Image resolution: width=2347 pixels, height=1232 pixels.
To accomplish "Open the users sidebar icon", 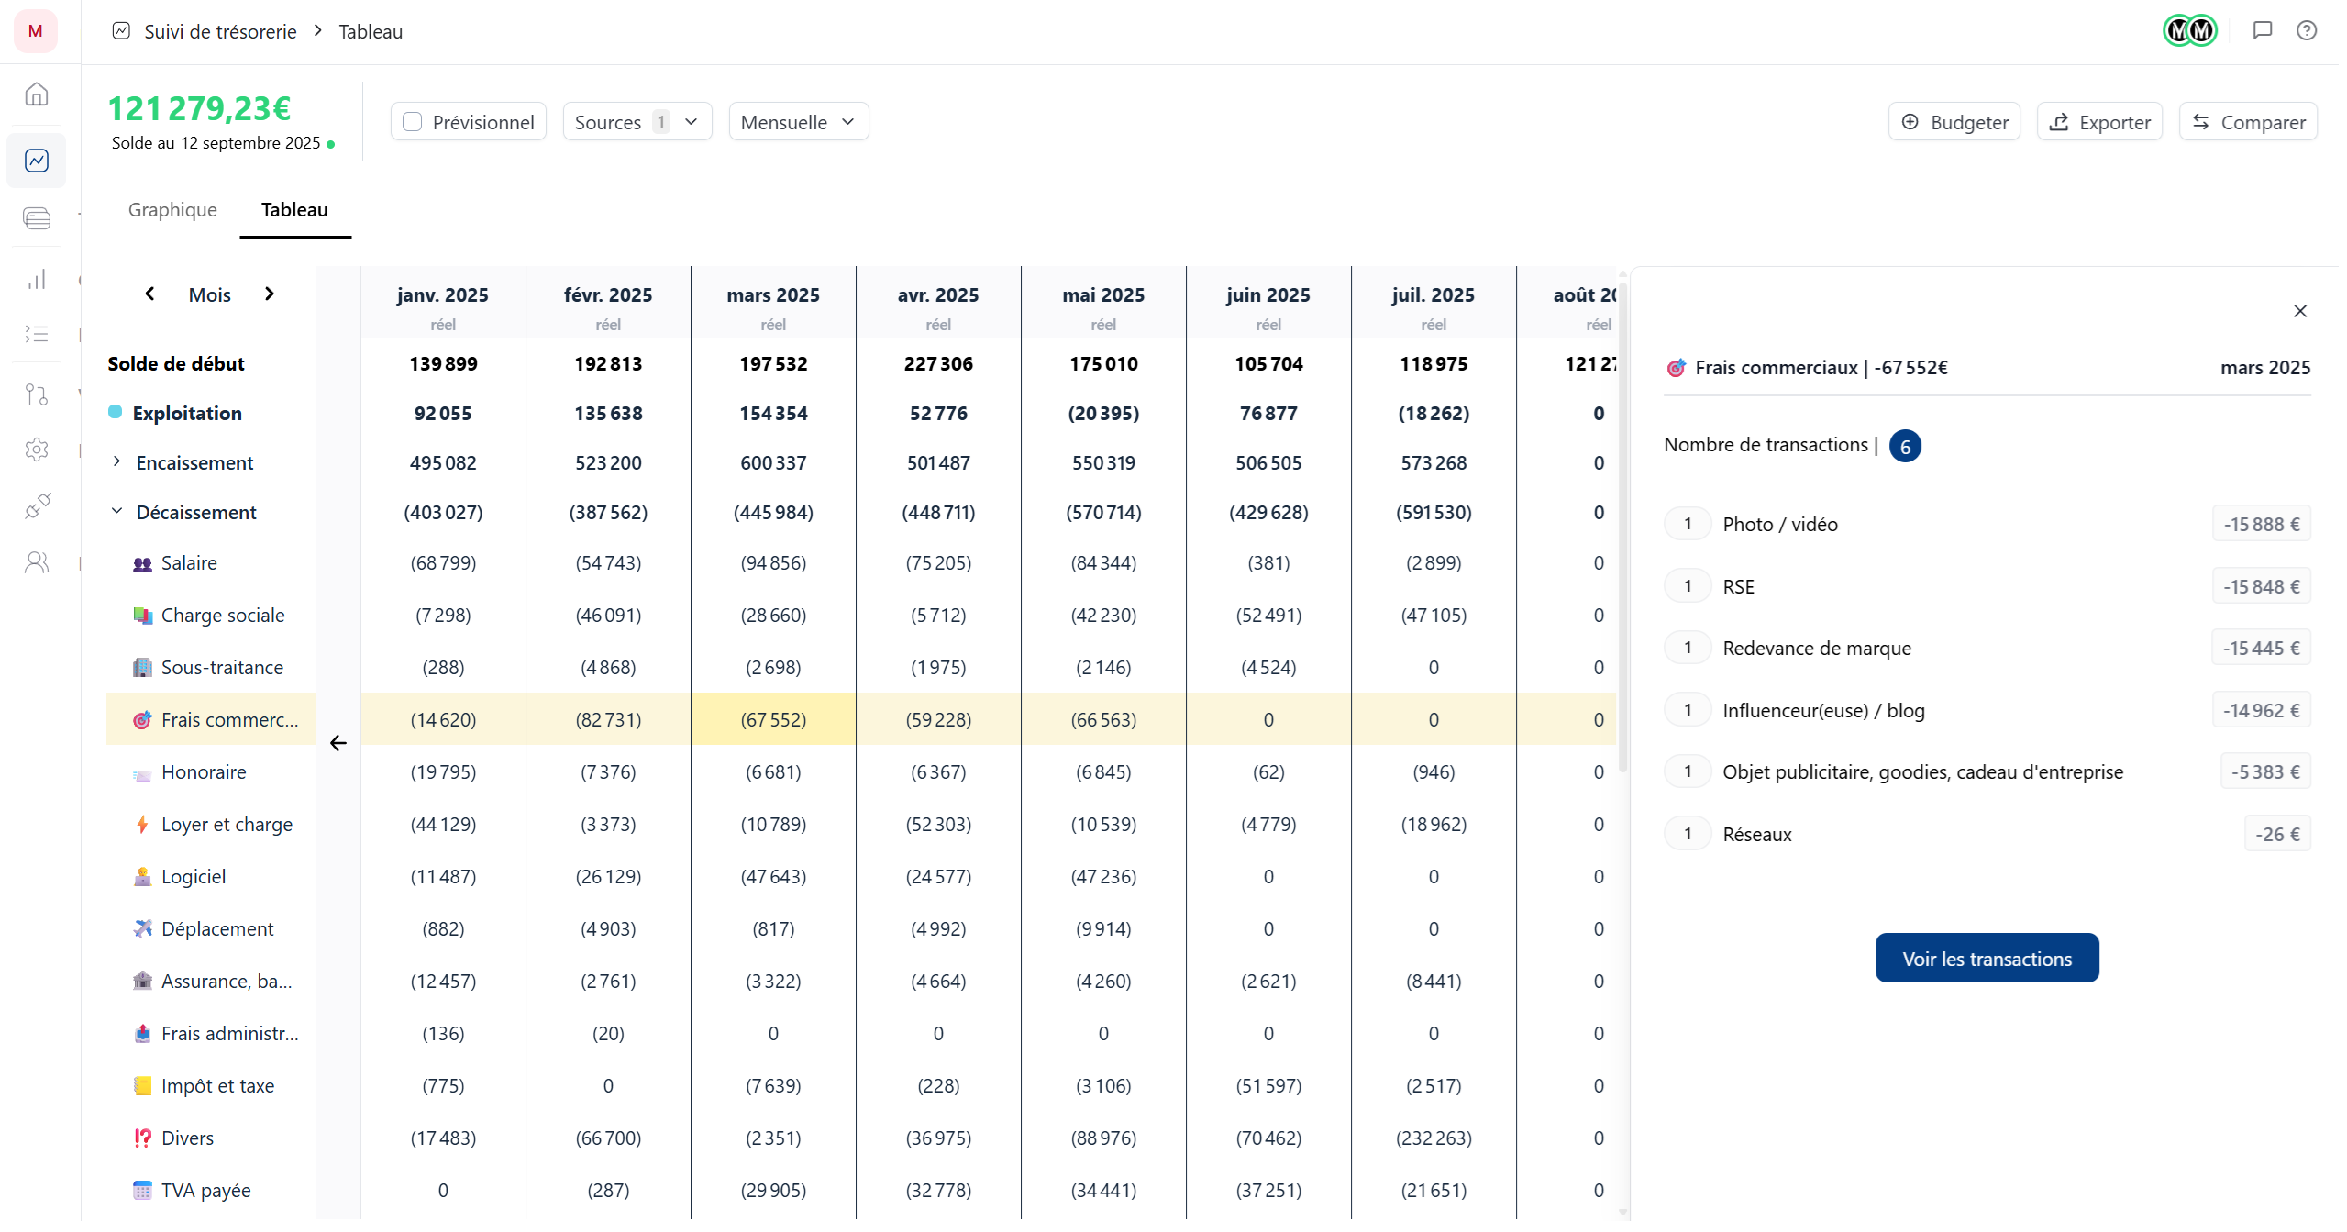I will [x=37, y=562].
